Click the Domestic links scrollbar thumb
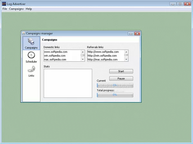 pos(83,55)
